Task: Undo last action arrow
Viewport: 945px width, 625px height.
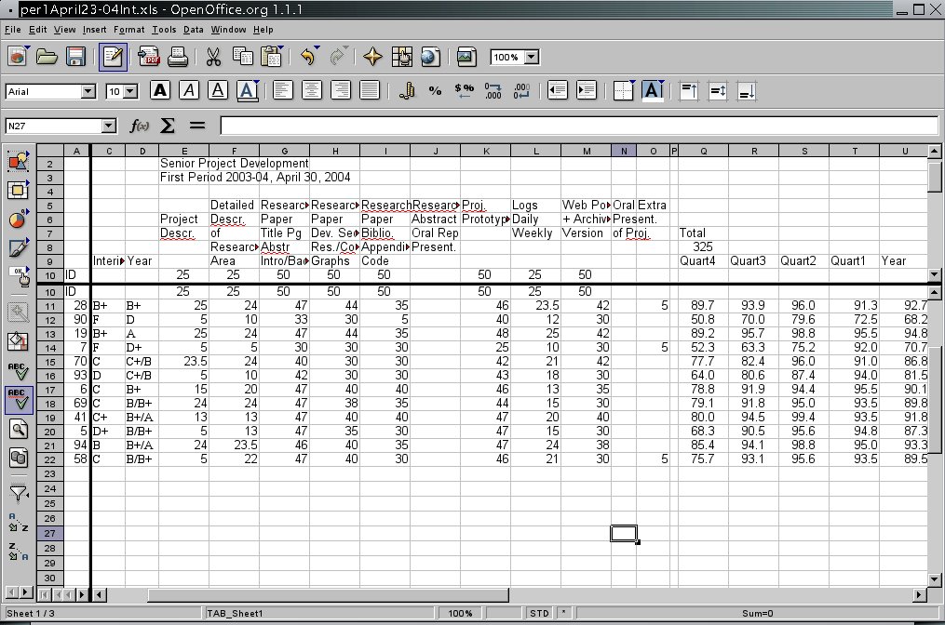Action: (x=309, y=58)
